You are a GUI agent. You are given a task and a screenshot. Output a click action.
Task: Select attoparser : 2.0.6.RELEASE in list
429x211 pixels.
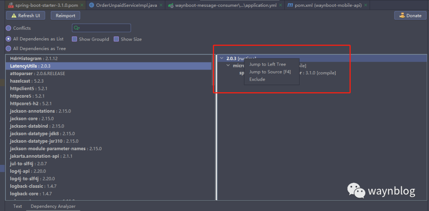tap(108, 74)
